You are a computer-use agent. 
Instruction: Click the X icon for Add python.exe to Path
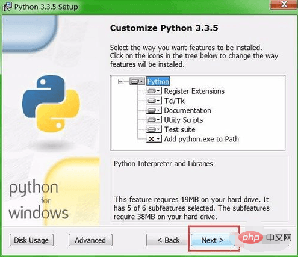(154, 139)
